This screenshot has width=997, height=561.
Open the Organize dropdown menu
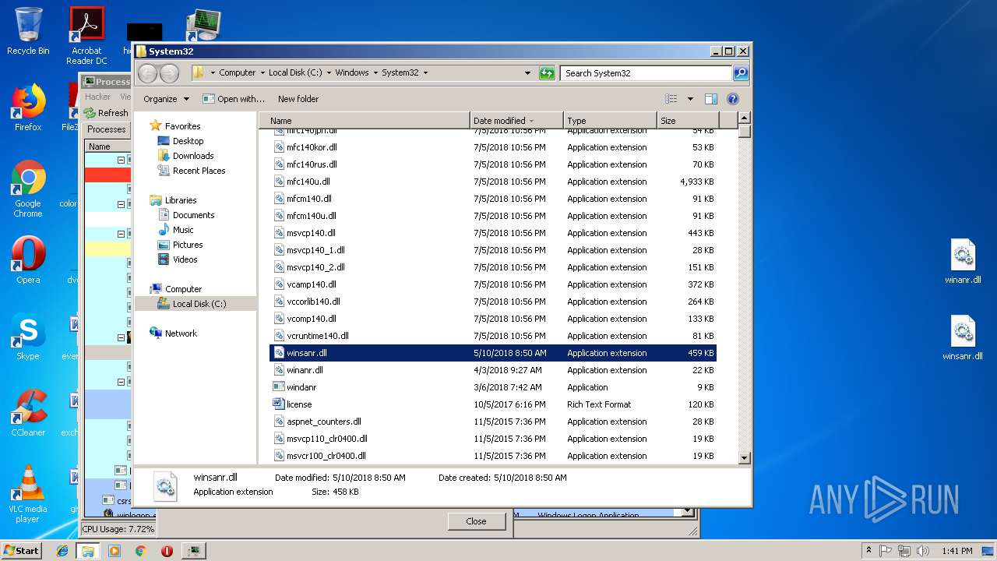tap(166, 99)
